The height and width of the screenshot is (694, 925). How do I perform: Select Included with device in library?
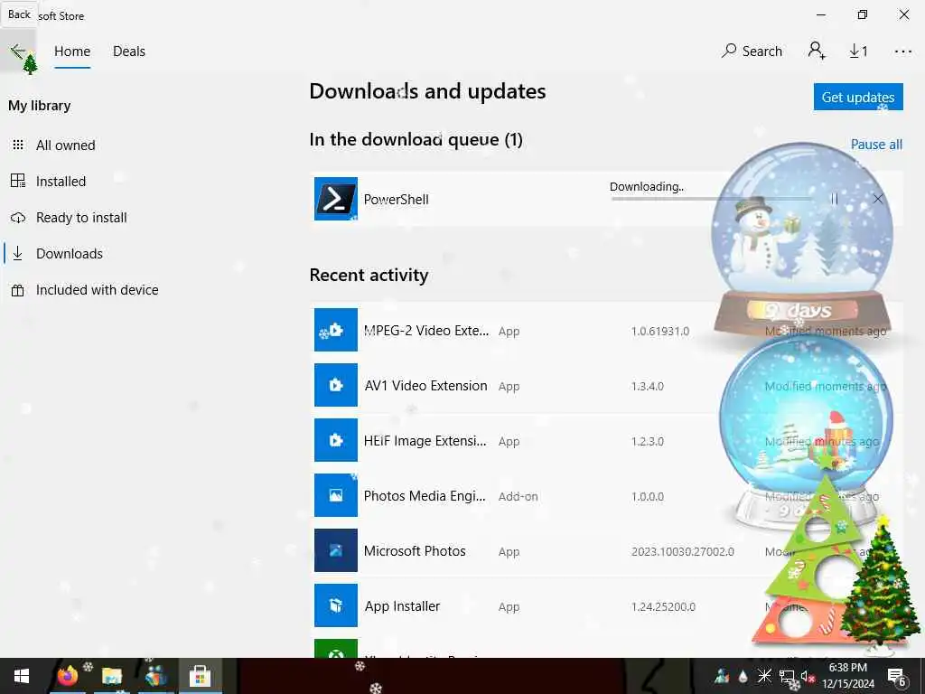pyautogui.click(x=97, y=290)
